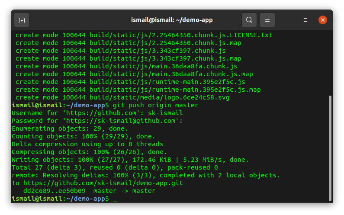Close the terminal with the orange X
The width and height of the screenshot is (344, 215).
322,20
